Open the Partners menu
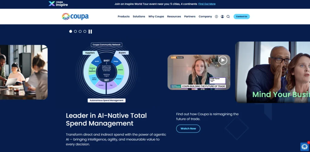 click(190, 17)
